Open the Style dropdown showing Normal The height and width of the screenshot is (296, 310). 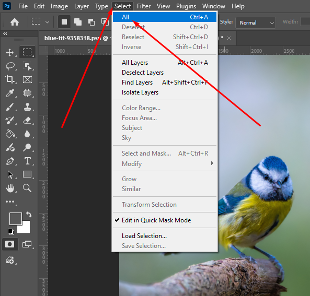tap(256, 22)
